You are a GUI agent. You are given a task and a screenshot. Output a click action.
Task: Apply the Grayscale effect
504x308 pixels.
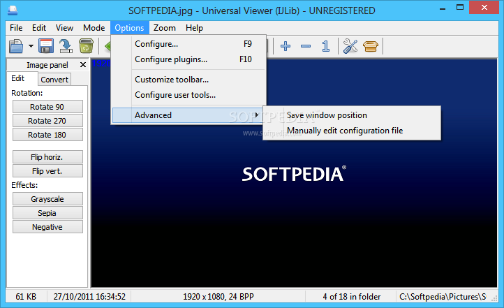pyautogui.click(x=47, y=199)
